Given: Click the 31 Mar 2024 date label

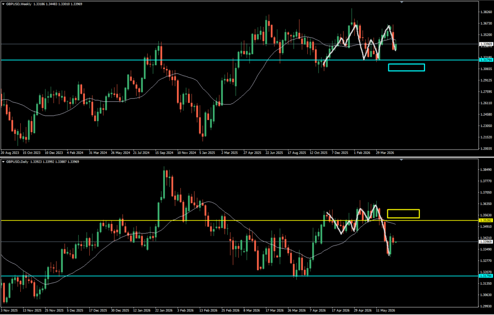Looking at the screenshot, I should (x=97, y=152).
